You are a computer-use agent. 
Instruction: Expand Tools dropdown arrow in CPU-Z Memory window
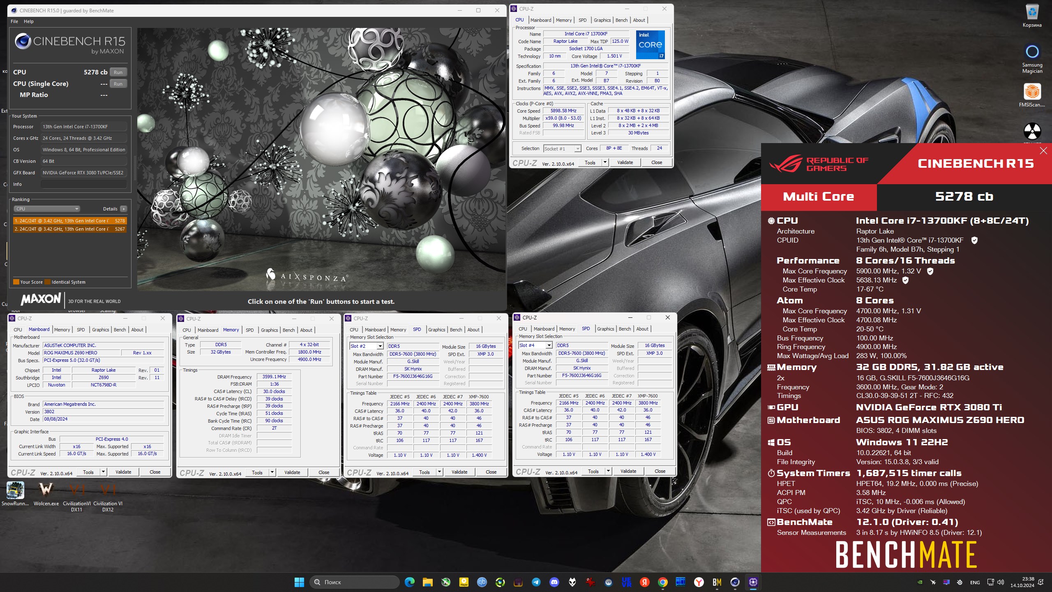[272, 472]
